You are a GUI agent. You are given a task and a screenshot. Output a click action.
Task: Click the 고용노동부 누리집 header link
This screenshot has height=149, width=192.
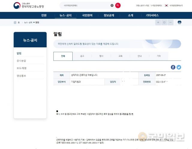[x=142, y=5]
